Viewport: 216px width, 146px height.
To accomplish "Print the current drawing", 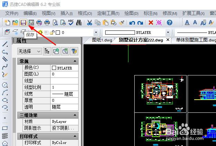I will tap(47, 22).
